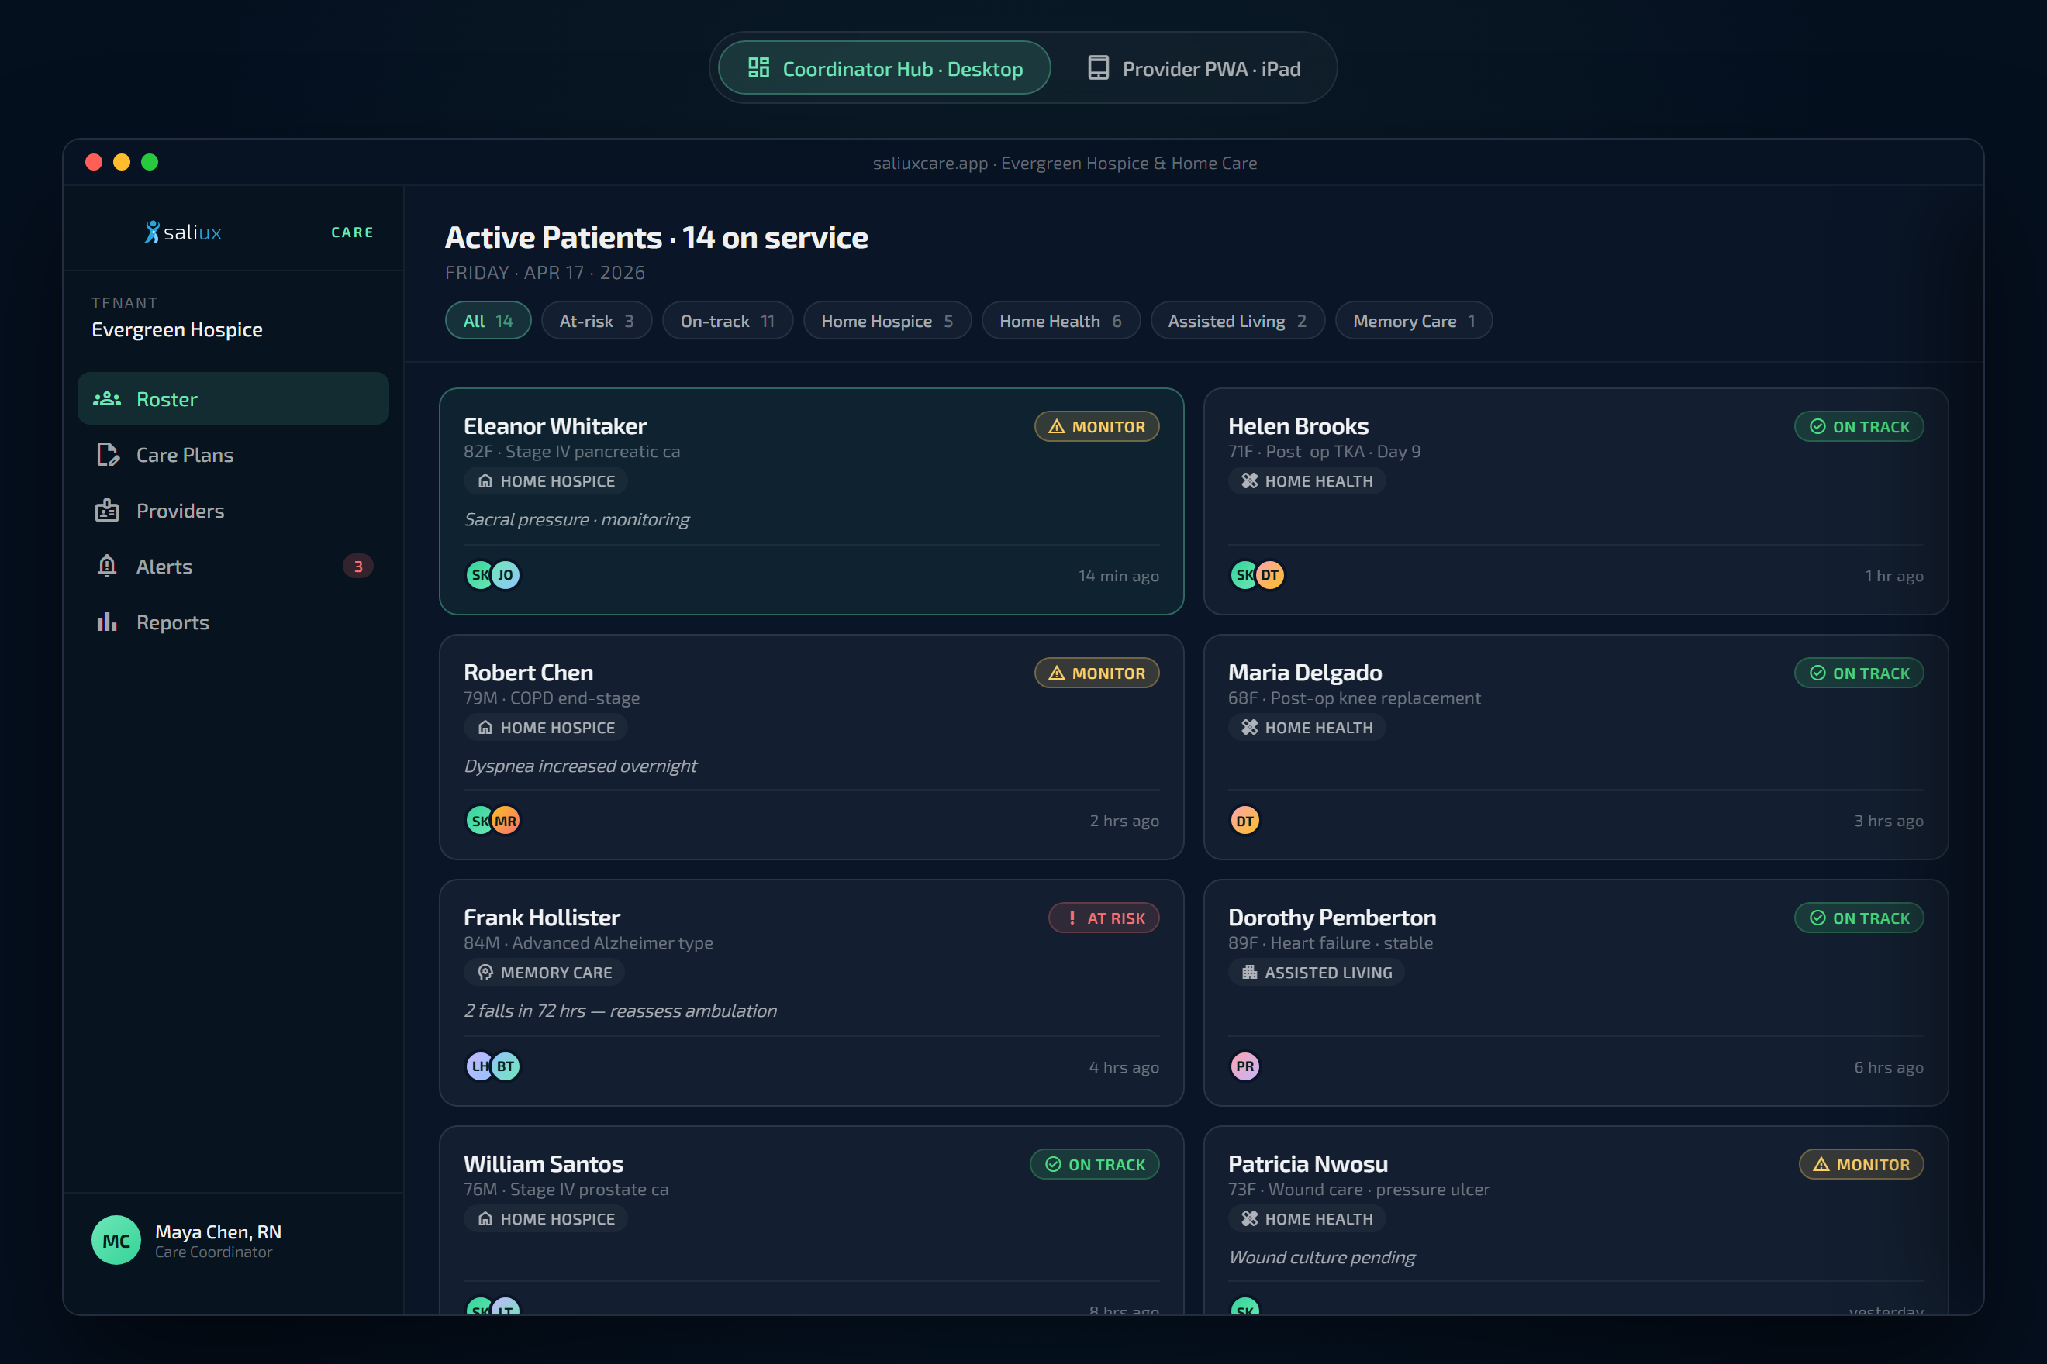The width and height of the screenshot is (2047, 1364).
Task: Filter by At-risk patients
Action: (596, 320)
